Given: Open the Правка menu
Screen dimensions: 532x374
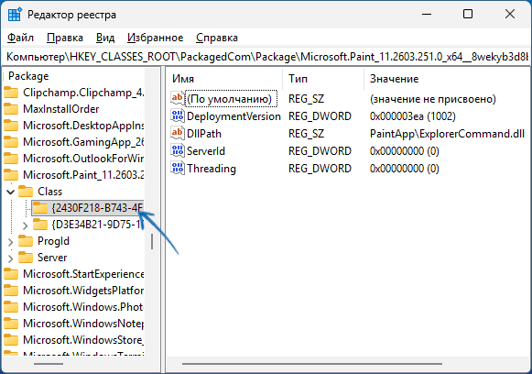Looking at the screenshot, I should click(65, 38).
